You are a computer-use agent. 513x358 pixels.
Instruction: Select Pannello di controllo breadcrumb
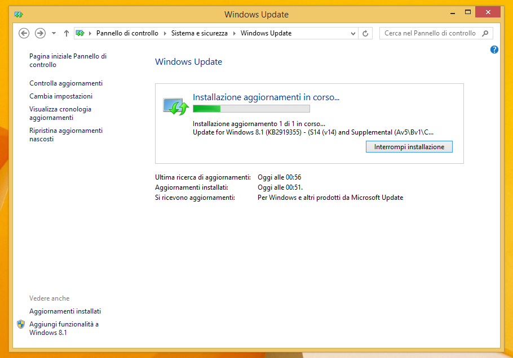[127, 33]
